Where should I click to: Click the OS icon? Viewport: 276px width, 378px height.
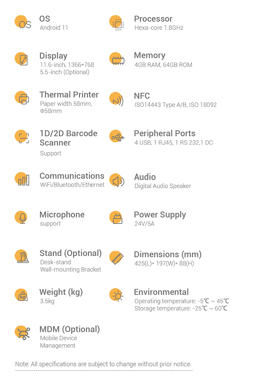23,22
